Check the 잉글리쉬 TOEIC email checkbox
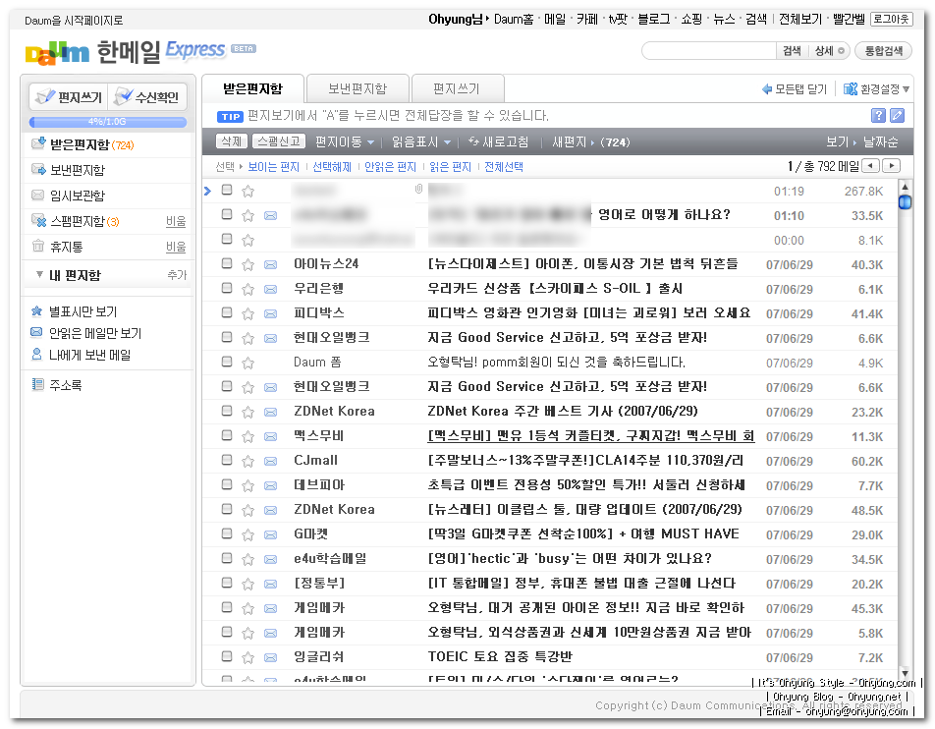This screenshot has height=729, width=935. coord(227,656)
